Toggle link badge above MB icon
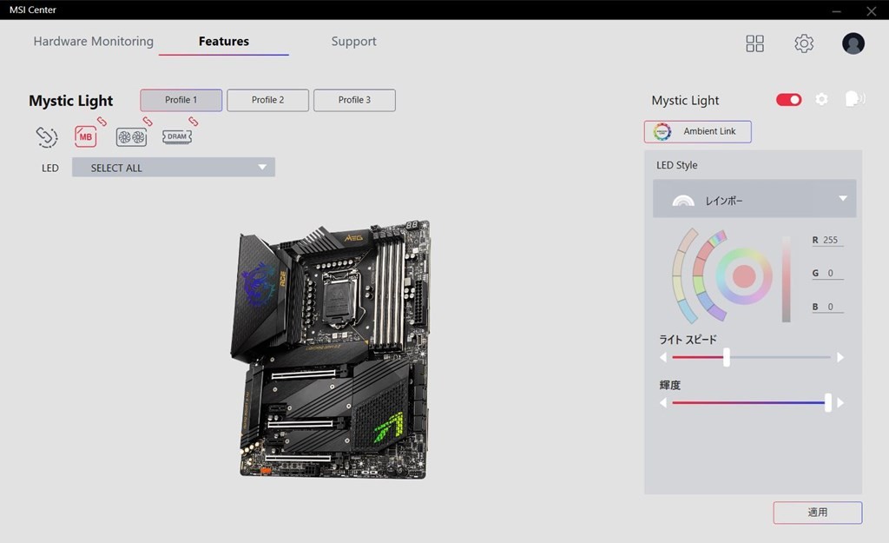This screenshot has height=543, width=889. tap(102, 122)
